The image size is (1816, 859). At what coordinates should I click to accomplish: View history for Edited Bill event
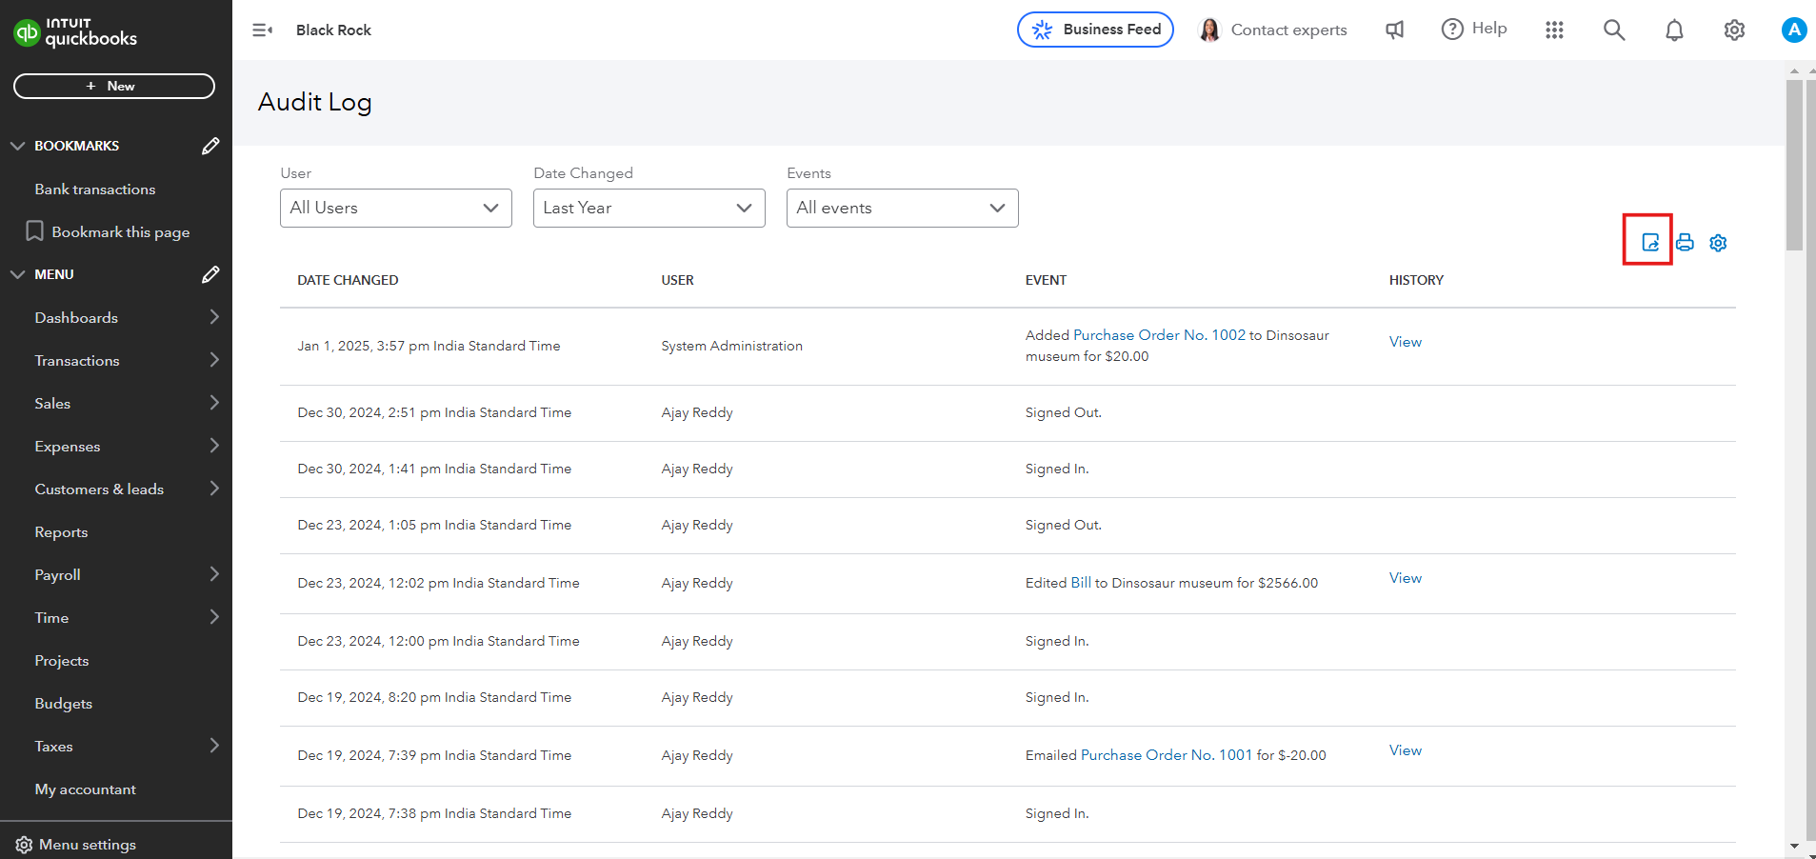(x=1406, y=578)
